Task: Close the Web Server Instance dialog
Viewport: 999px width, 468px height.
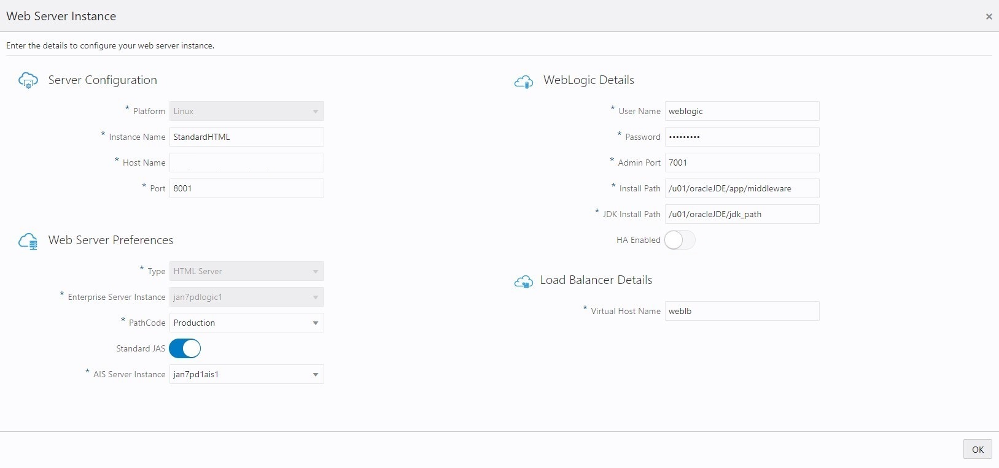Action: [x=989, y=17]
